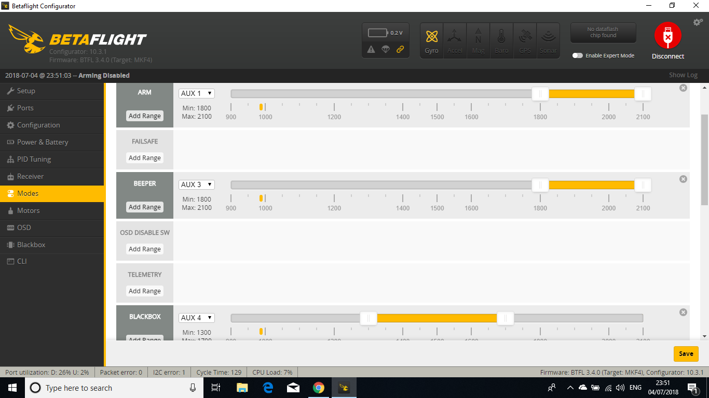Click the failsafe parachute icon
Viewport: 709px width, 398px height.
385,49
